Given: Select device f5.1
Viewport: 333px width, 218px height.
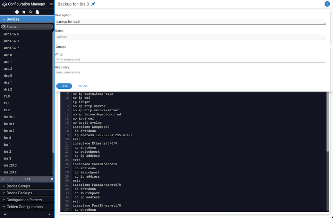Looking at the screenshot, I should coord(7,103).
